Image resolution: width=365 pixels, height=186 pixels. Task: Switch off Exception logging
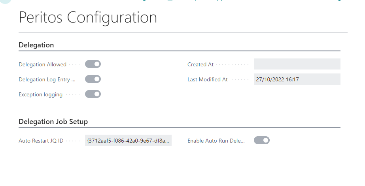(x=93, y=94)
